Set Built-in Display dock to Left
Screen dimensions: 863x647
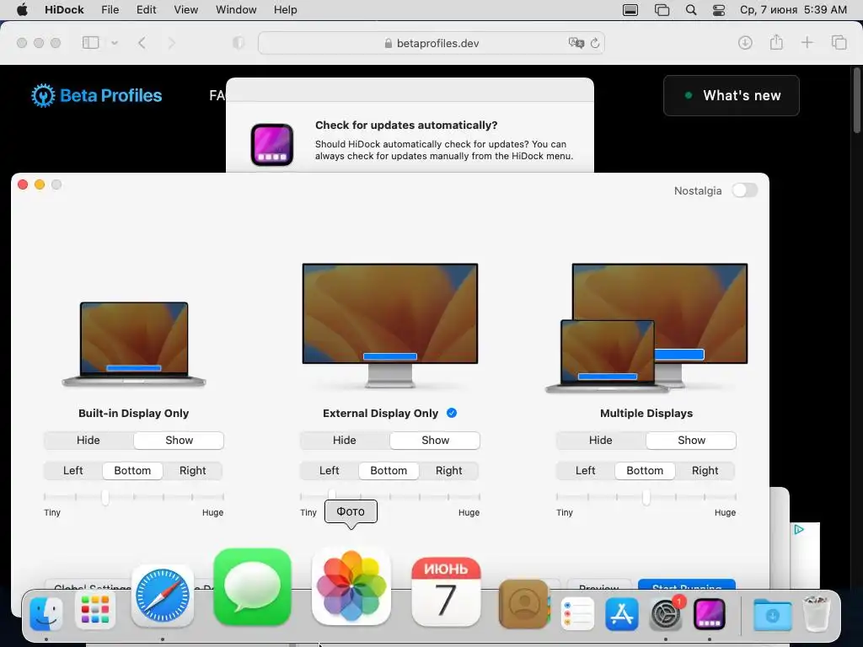point(72,470)
